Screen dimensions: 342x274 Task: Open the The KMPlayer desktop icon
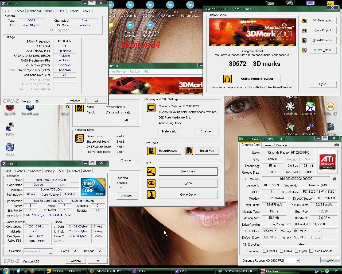pyautogui.click(x=30, y=110)
